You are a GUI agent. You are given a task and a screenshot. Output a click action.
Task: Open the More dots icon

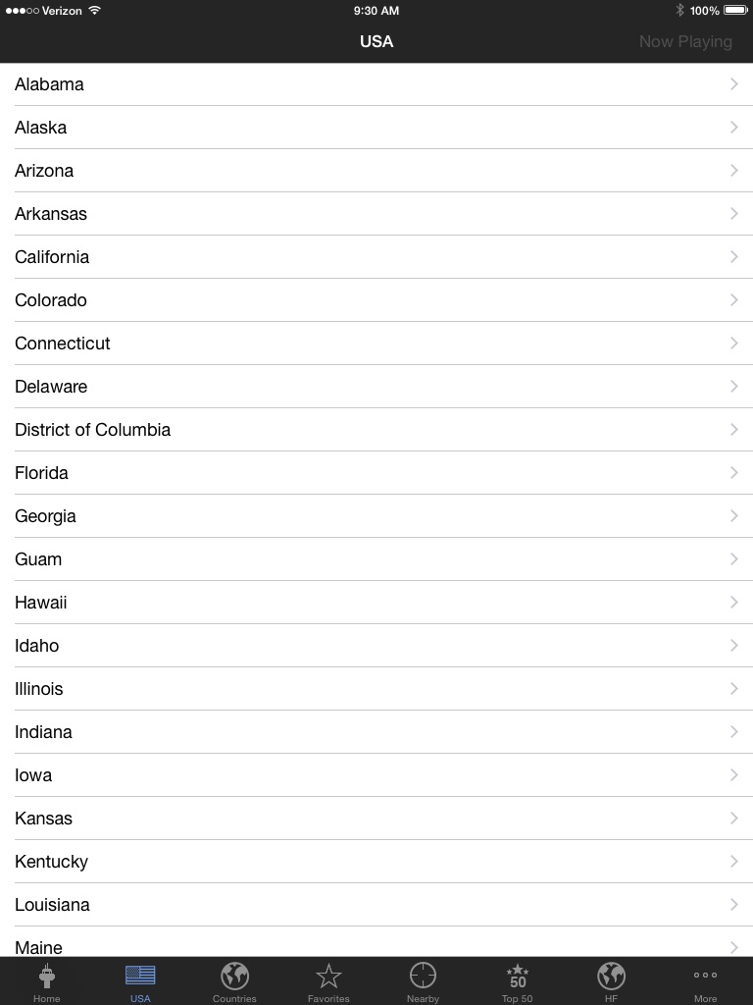click(705, 976)
